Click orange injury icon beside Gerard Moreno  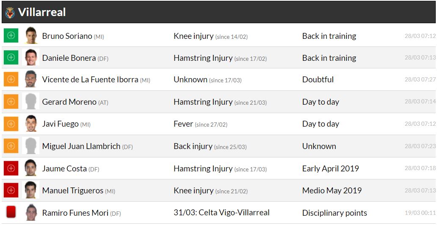(x=11, y=102)
